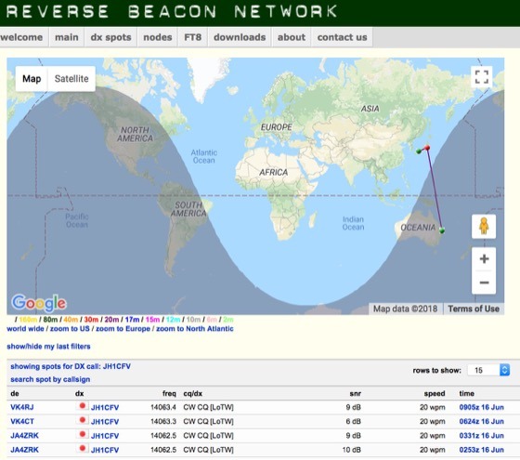Open the main tab

pos(67,37)
